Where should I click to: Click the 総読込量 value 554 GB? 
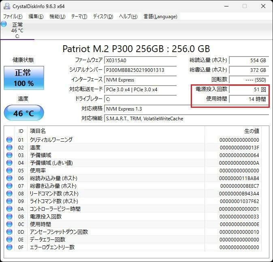click(x=249, y=60)
